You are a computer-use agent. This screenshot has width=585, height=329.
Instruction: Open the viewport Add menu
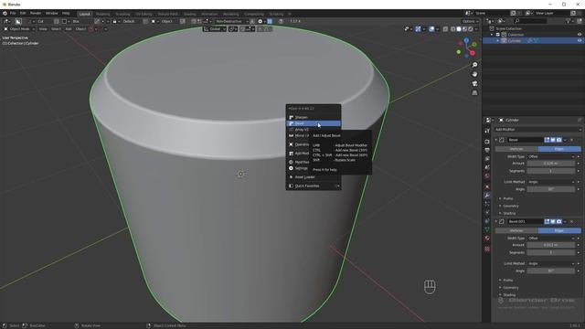tap(69, 29)
